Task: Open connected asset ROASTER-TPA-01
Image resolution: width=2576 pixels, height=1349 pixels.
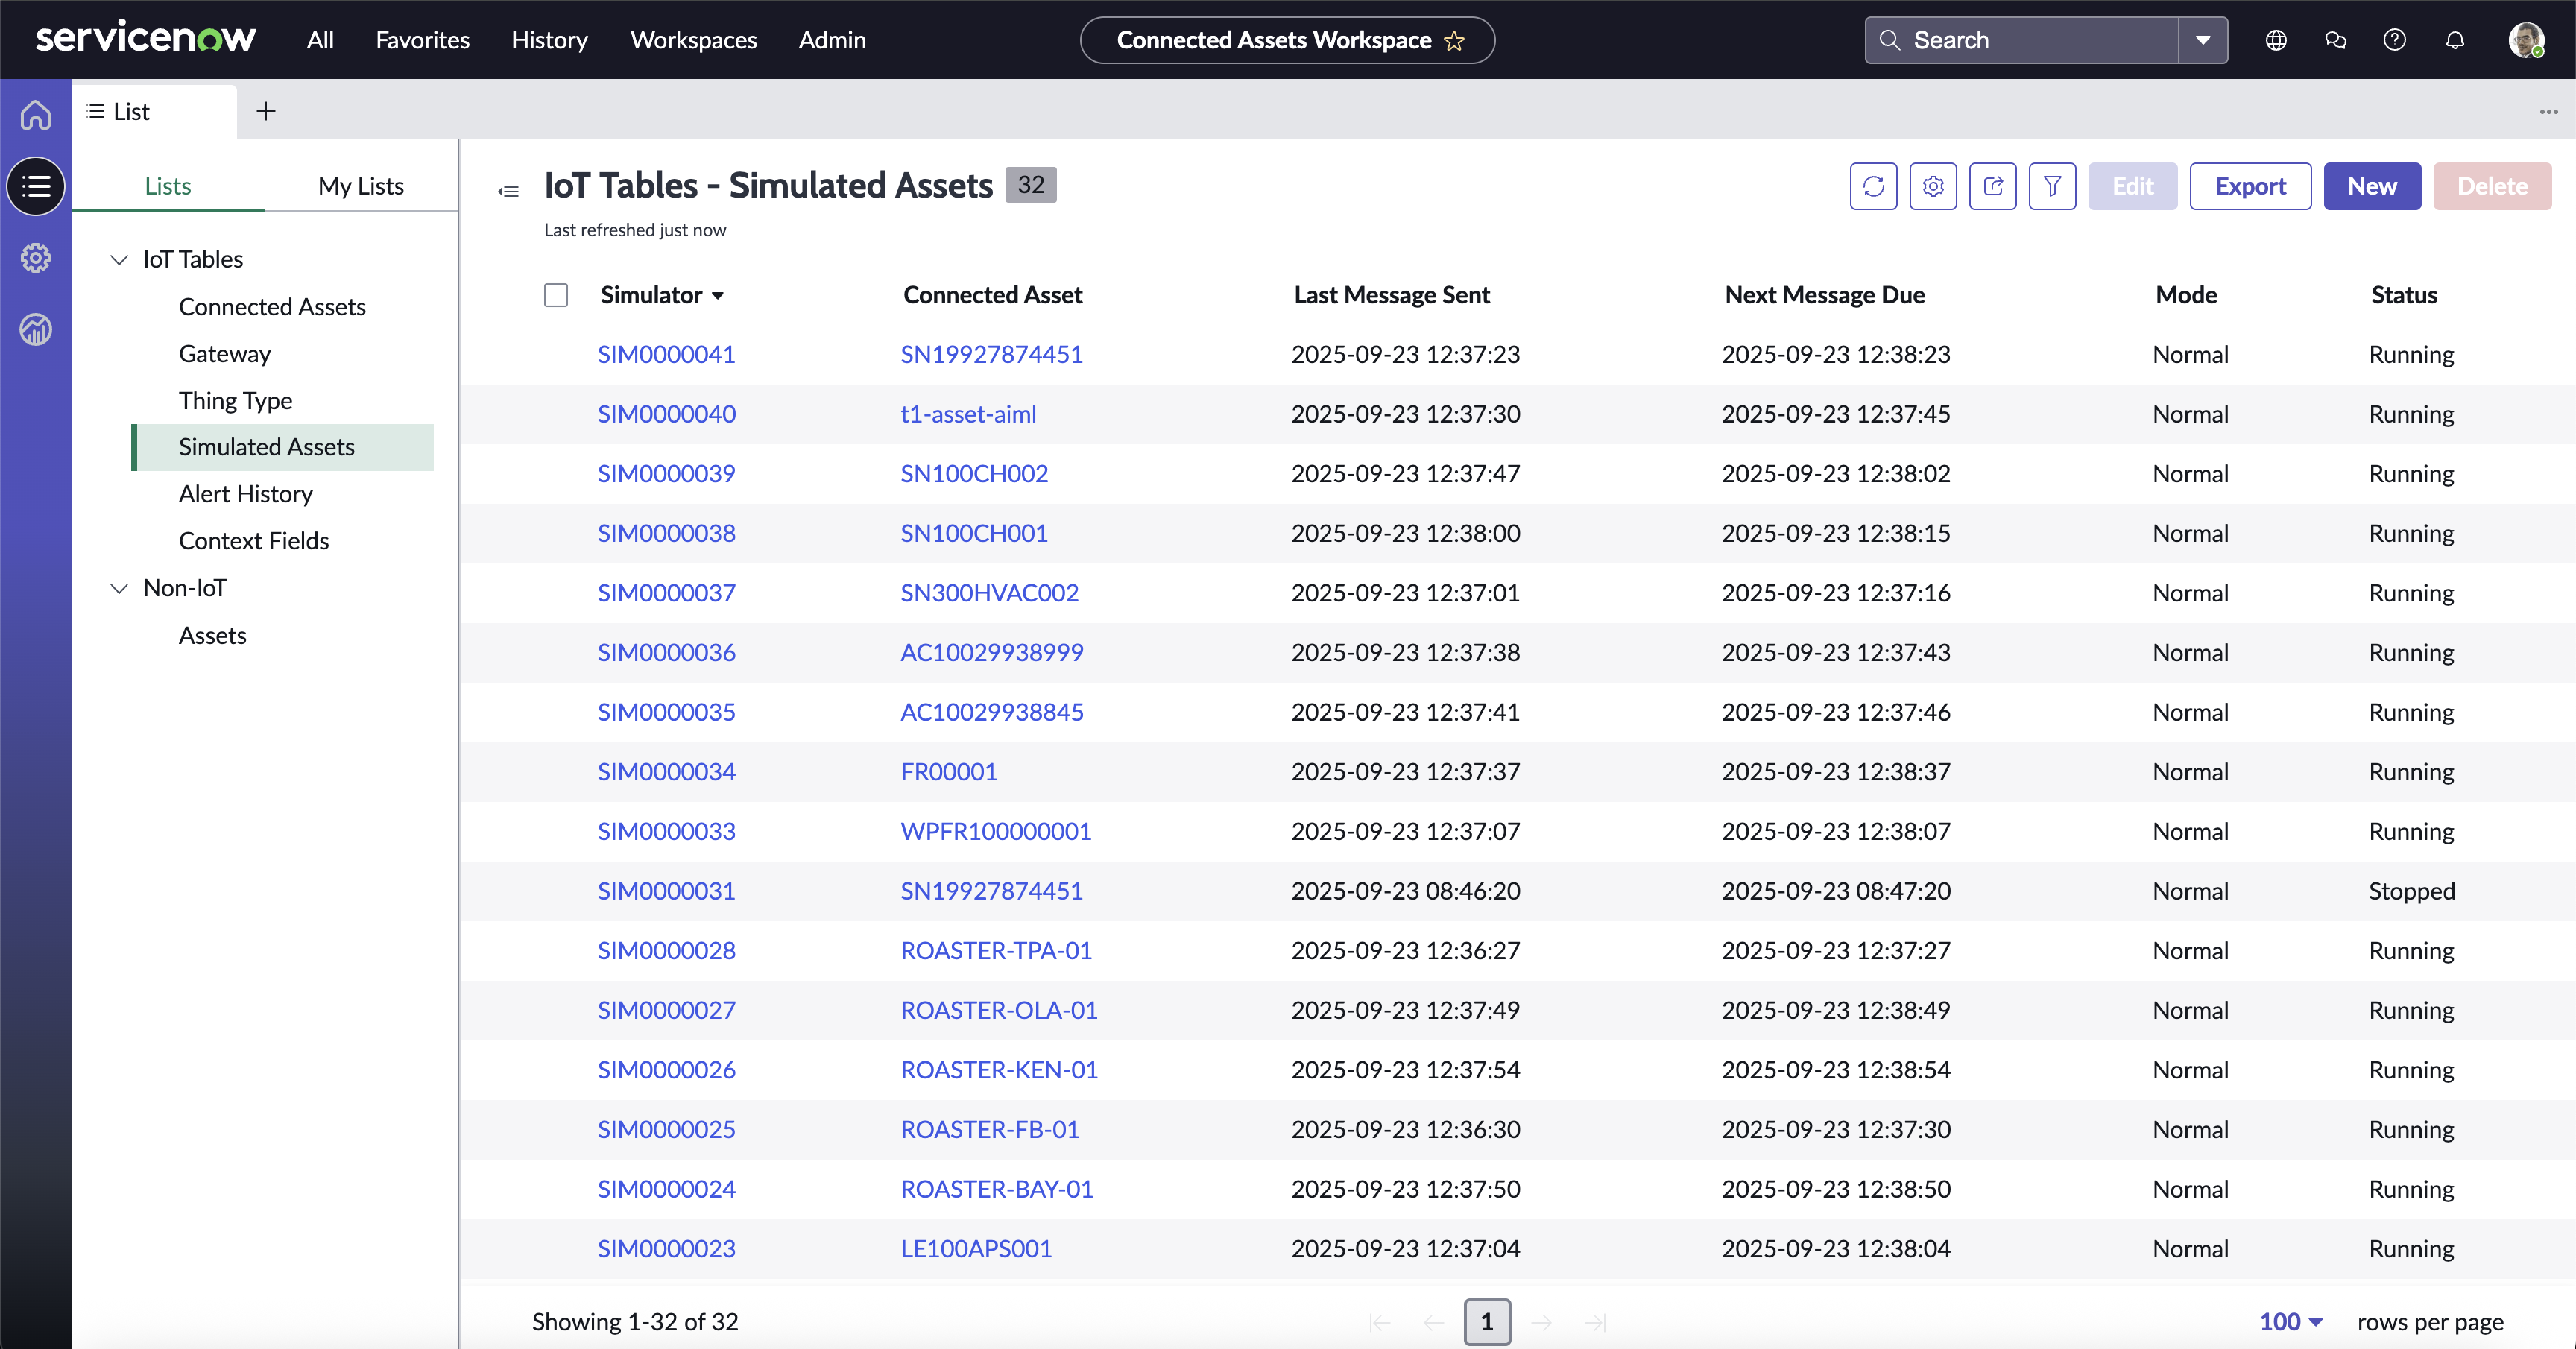Action: point(996,951)
